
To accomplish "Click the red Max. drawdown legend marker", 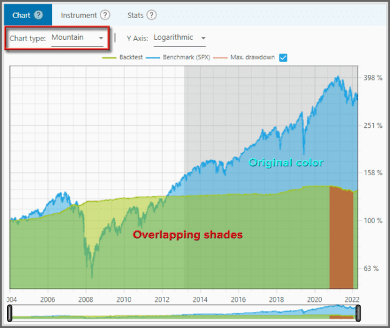I will coord(220,58).
